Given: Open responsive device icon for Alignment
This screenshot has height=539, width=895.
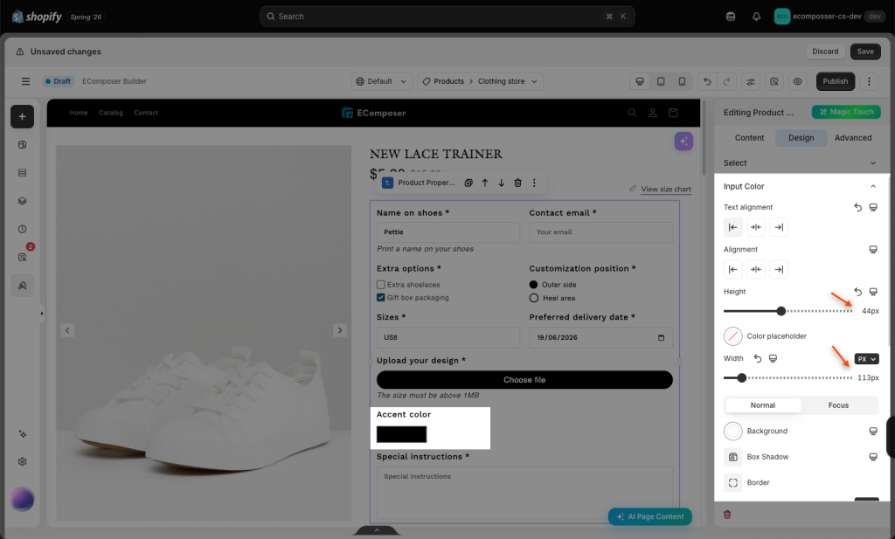Looking at the screenshot, I should click(x=873, y=249).
